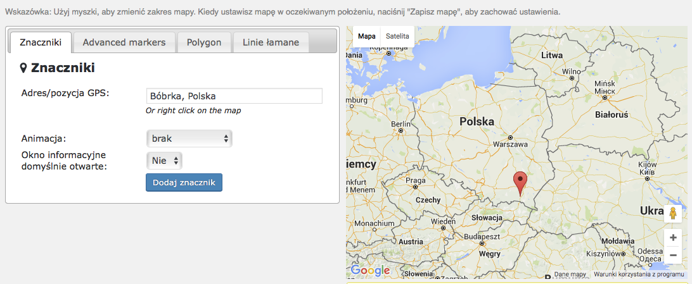Click the Polska country label on the map
692x284 pixels.
click(x=476, y=121)
